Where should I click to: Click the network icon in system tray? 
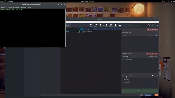(x=169, y=1)
